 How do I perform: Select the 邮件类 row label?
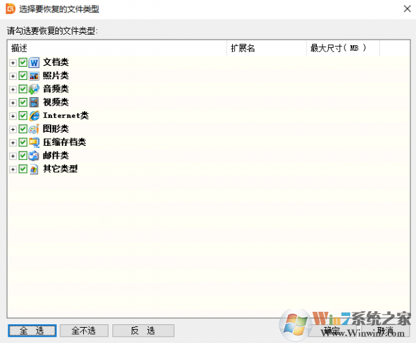point(55,156)
